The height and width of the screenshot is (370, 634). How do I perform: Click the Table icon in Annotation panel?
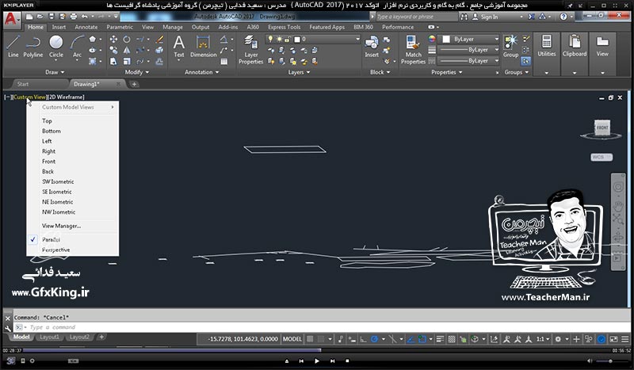(224, 62)
